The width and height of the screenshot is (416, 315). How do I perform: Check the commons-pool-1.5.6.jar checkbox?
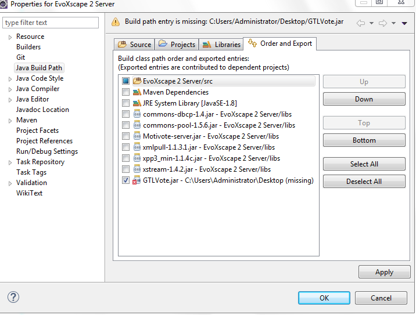point(125,125)
